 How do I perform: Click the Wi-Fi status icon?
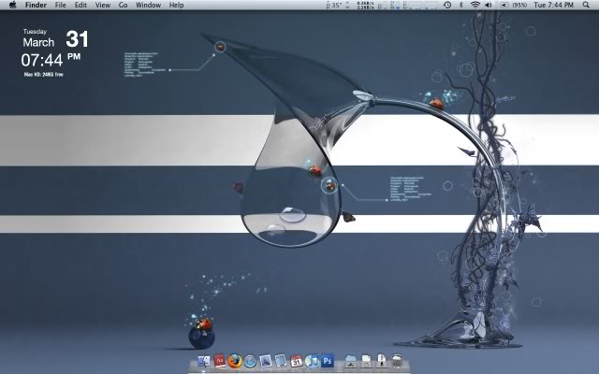point(475,5)
